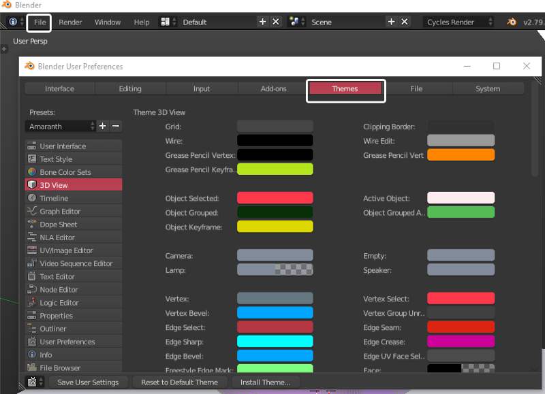Viewport: 545px width, 394px height.
Task: Edit the Grease Pencil Vert orange swatch
Action: pyautogui.click(x=461, y=155)
